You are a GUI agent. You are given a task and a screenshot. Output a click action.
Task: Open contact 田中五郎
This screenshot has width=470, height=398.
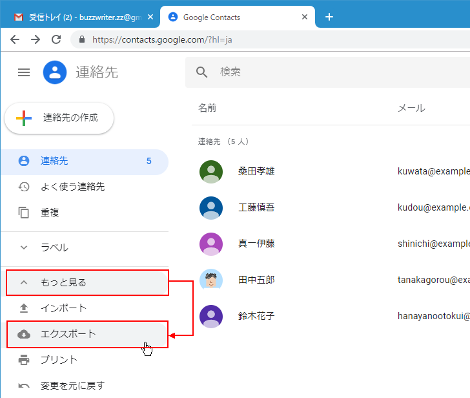[x=256, y=280]
